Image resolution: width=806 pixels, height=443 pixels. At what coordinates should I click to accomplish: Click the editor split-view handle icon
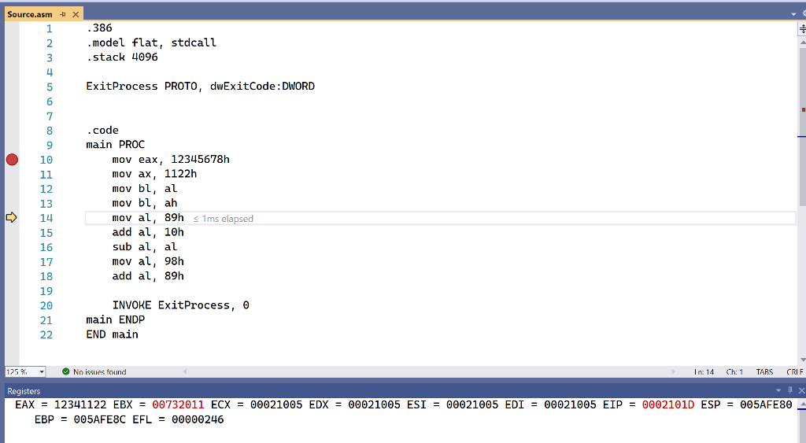(802, 29)
